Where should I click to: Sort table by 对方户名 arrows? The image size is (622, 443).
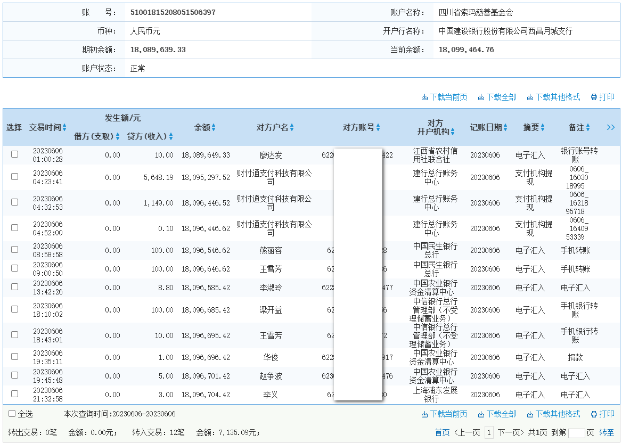292,128
